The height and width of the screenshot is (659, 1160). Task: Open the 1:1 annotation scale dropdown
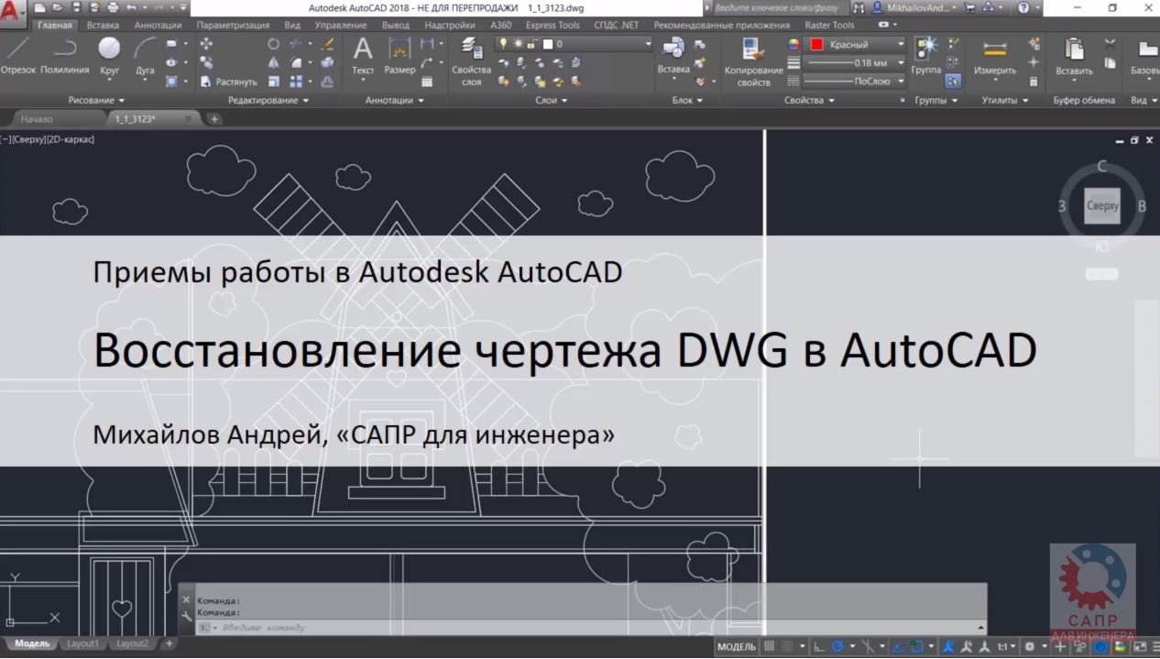[1008, 646]
